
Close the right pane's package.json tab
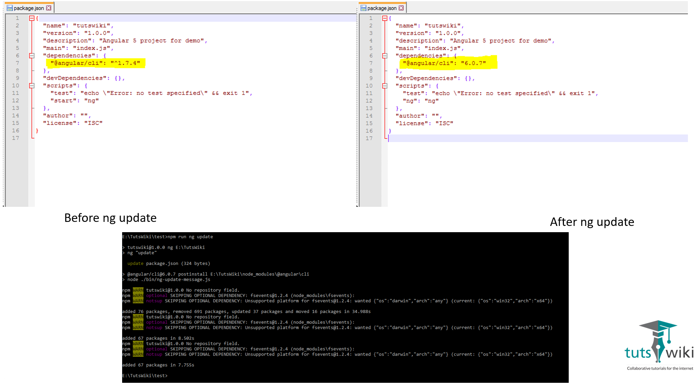click(401, 8)
